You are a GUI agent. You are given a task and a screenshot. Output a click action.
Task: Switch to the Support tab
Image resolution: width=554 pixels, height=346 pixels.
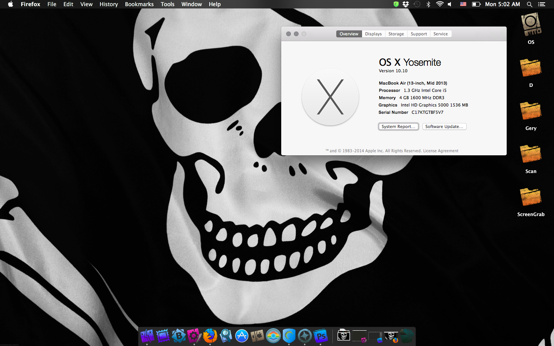click(x=419, y=34)
